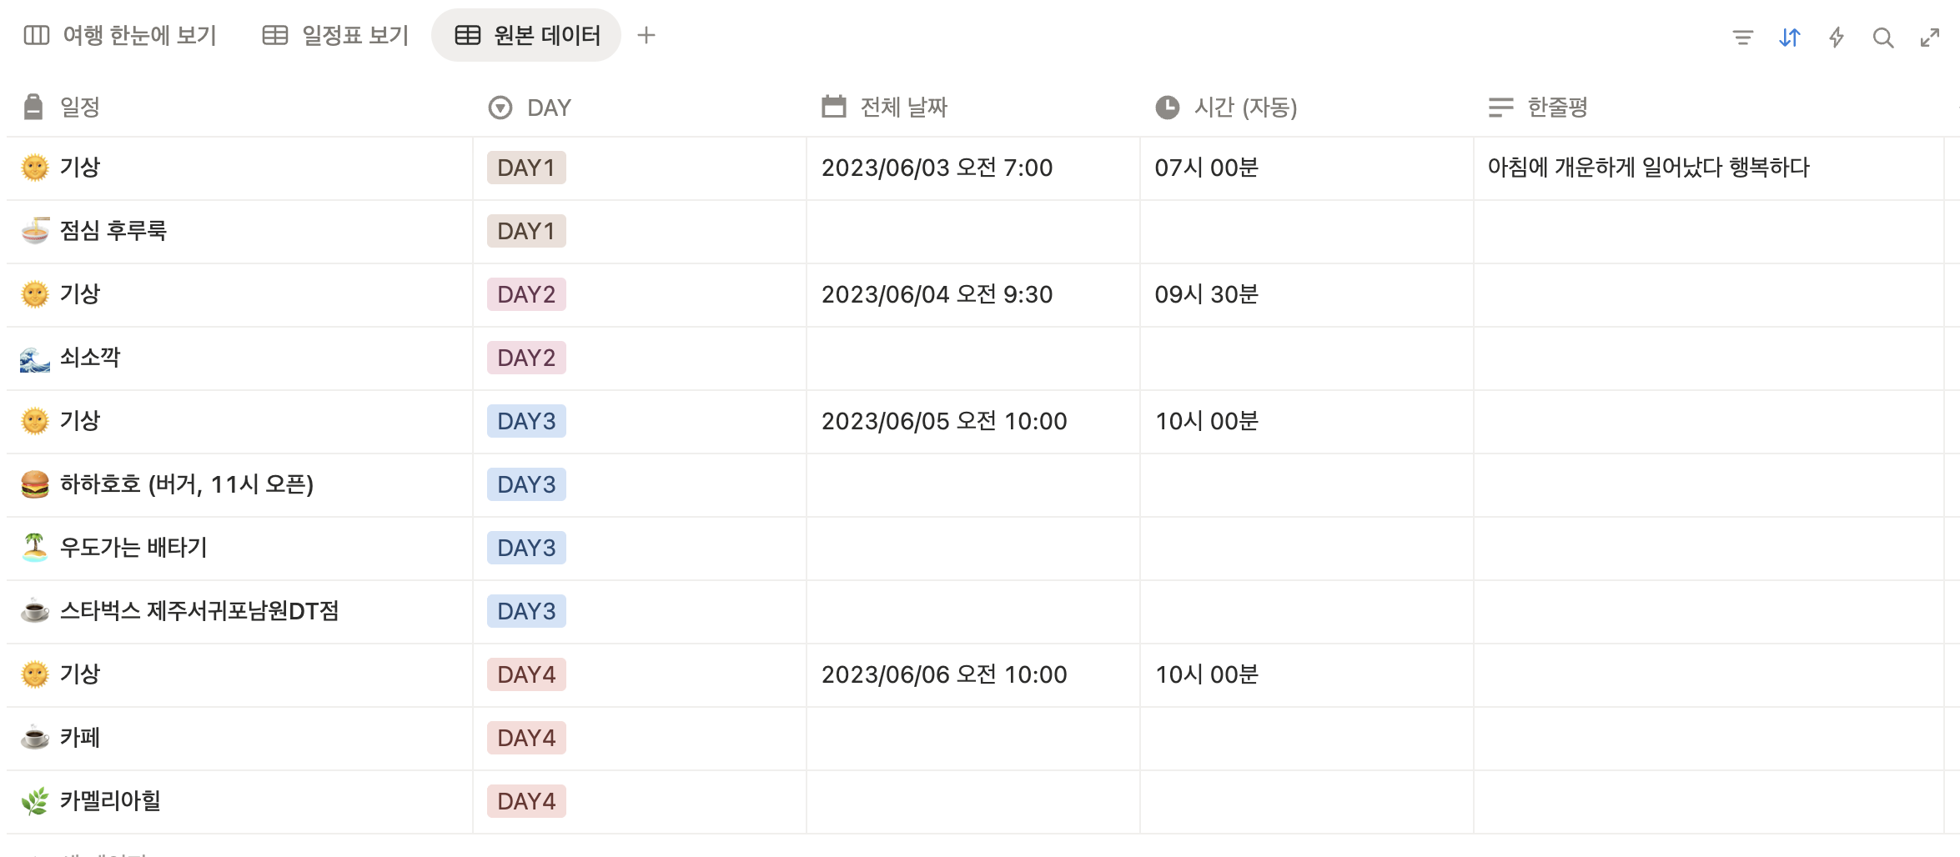
Task: Open the sort options icon
Action: click(1788, 37)
